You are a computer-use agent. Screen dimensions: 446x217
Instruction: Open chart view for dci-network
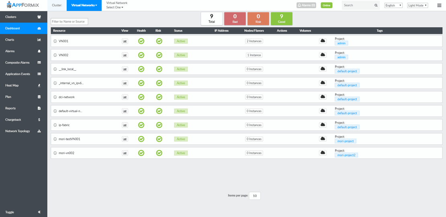[x=125, y=97]
